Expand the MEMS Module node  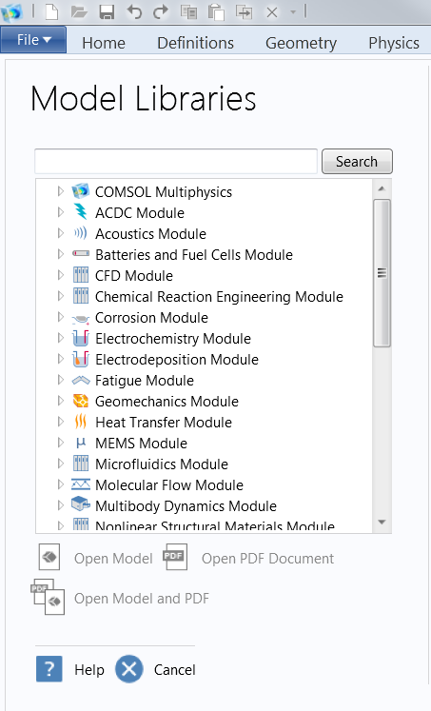[61, 443]
